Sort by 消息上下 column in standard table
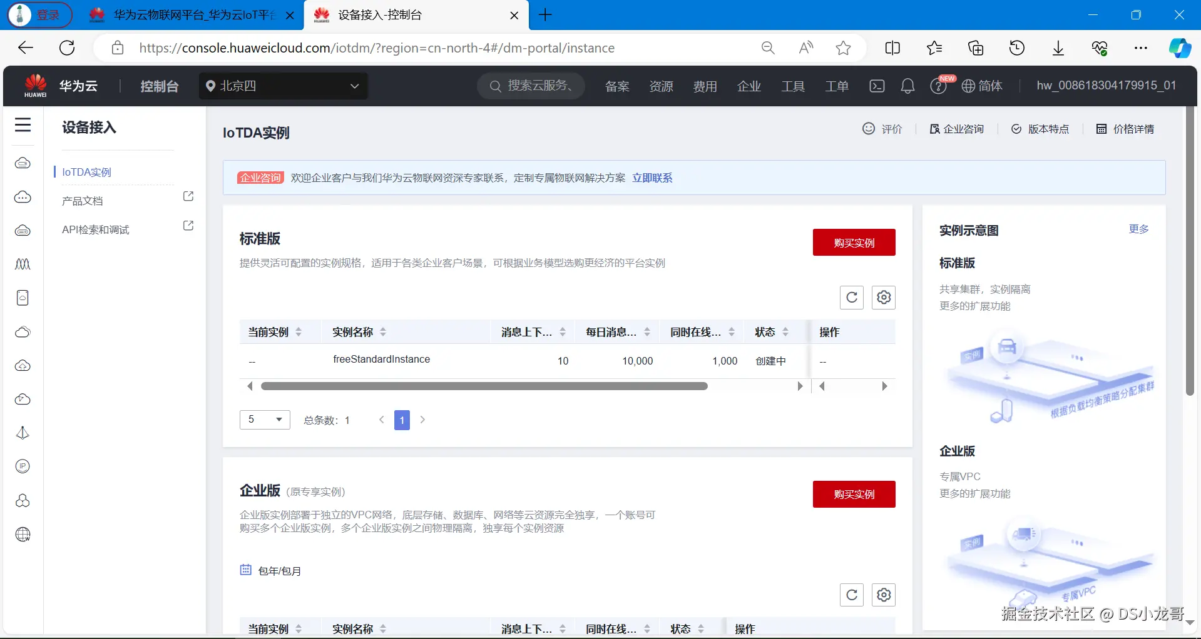Screen dimensions: 1201x639 pos(563,332)
